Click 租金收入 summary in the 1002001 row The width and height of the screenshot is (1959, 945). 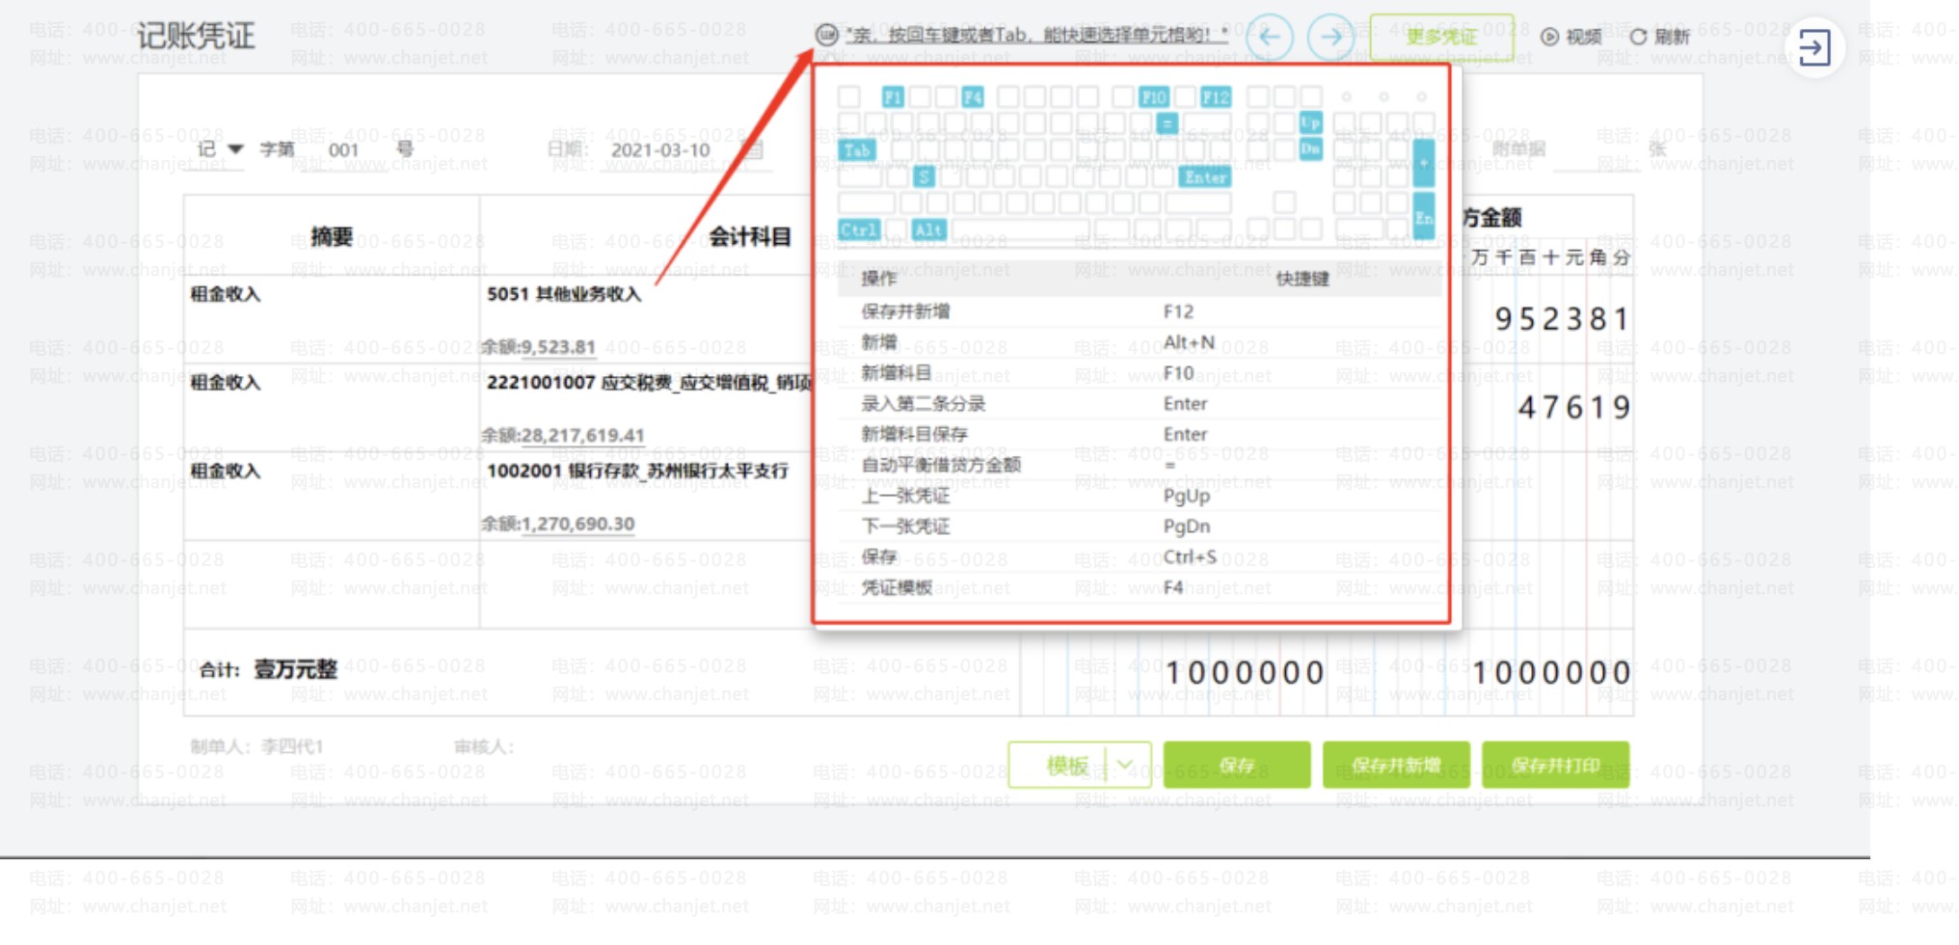click(226, 472)
